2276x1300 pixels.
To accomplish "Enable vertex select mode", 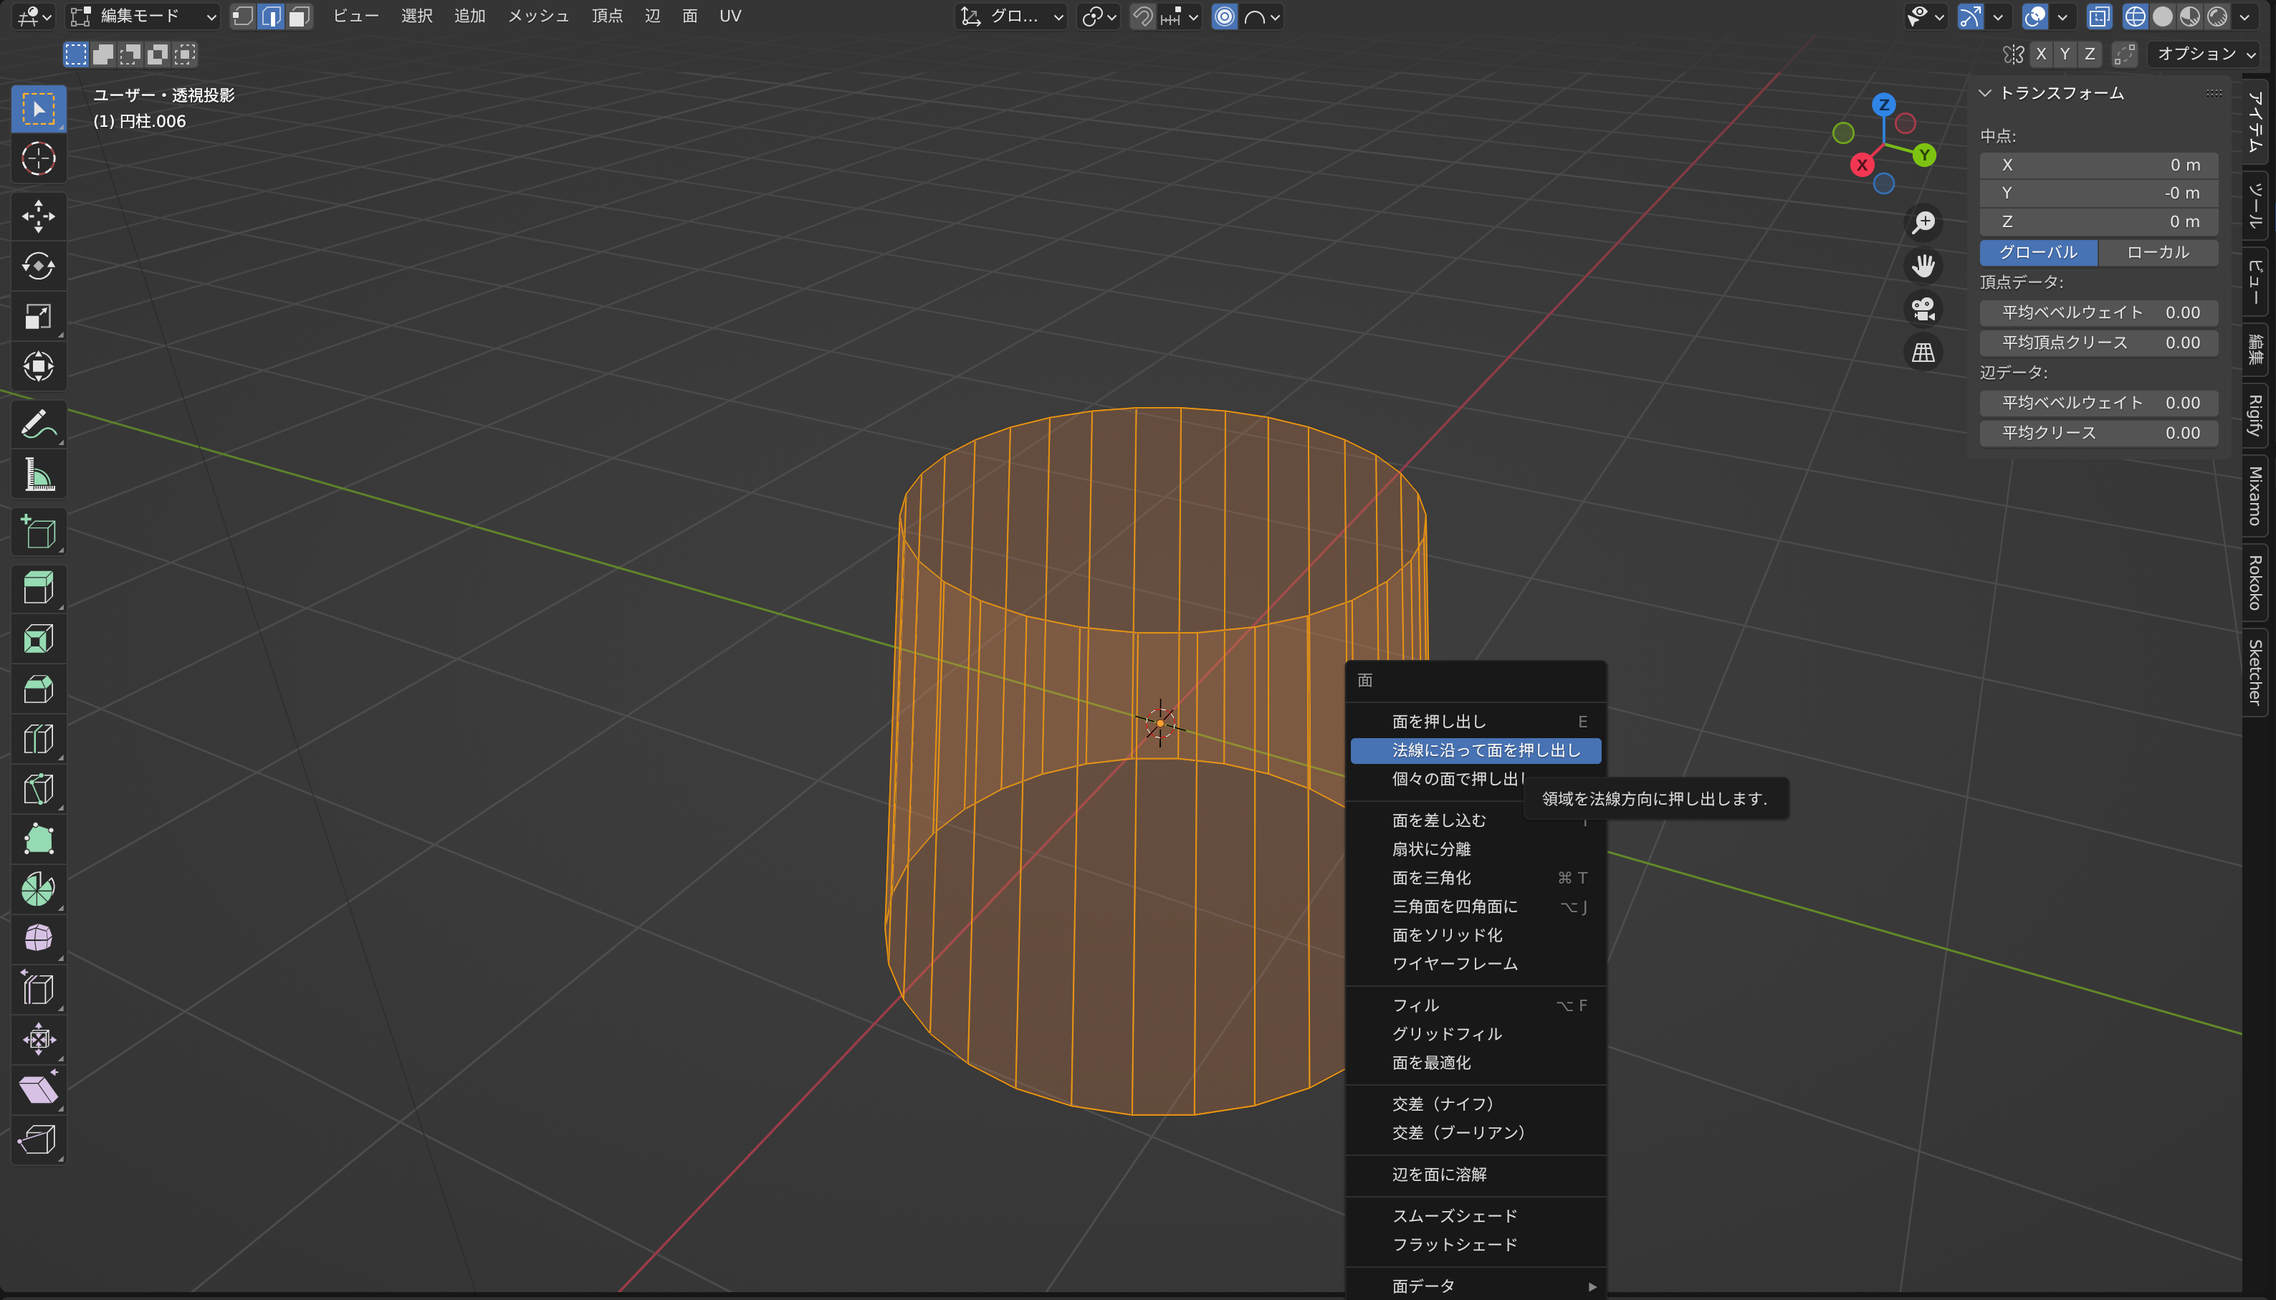I will [243, 16].
